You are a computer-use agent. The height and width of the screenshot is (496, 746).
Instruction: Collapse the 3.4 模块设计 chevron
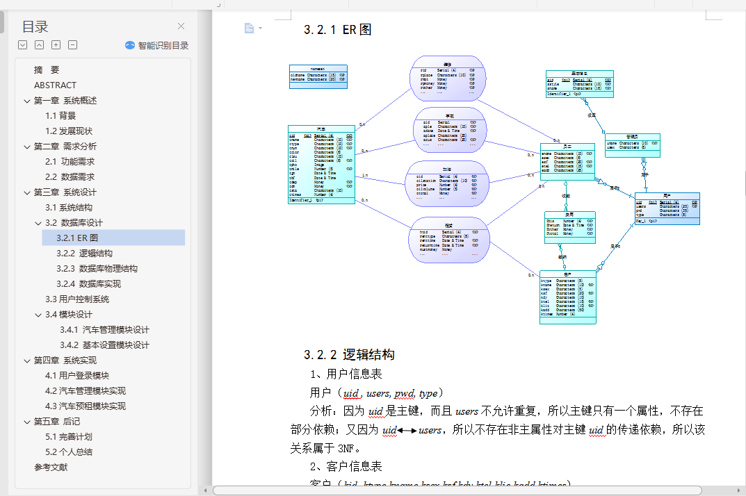click(38, 315)
